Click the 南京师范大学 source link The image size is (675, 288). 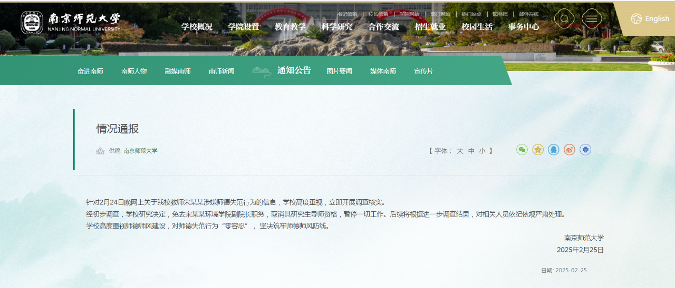click(140, 151)
